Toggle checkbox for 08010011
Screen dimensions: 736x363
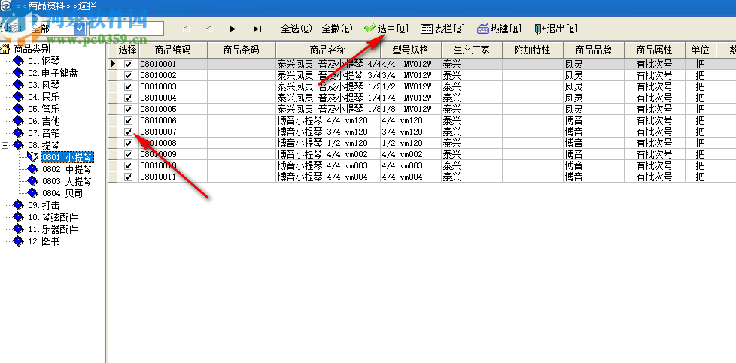[x=128, y=177]
